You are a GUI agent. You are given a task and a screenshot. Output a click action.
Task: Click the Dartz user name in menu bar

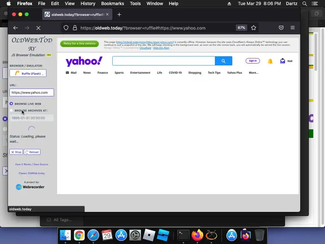click(x=291, y=3)
